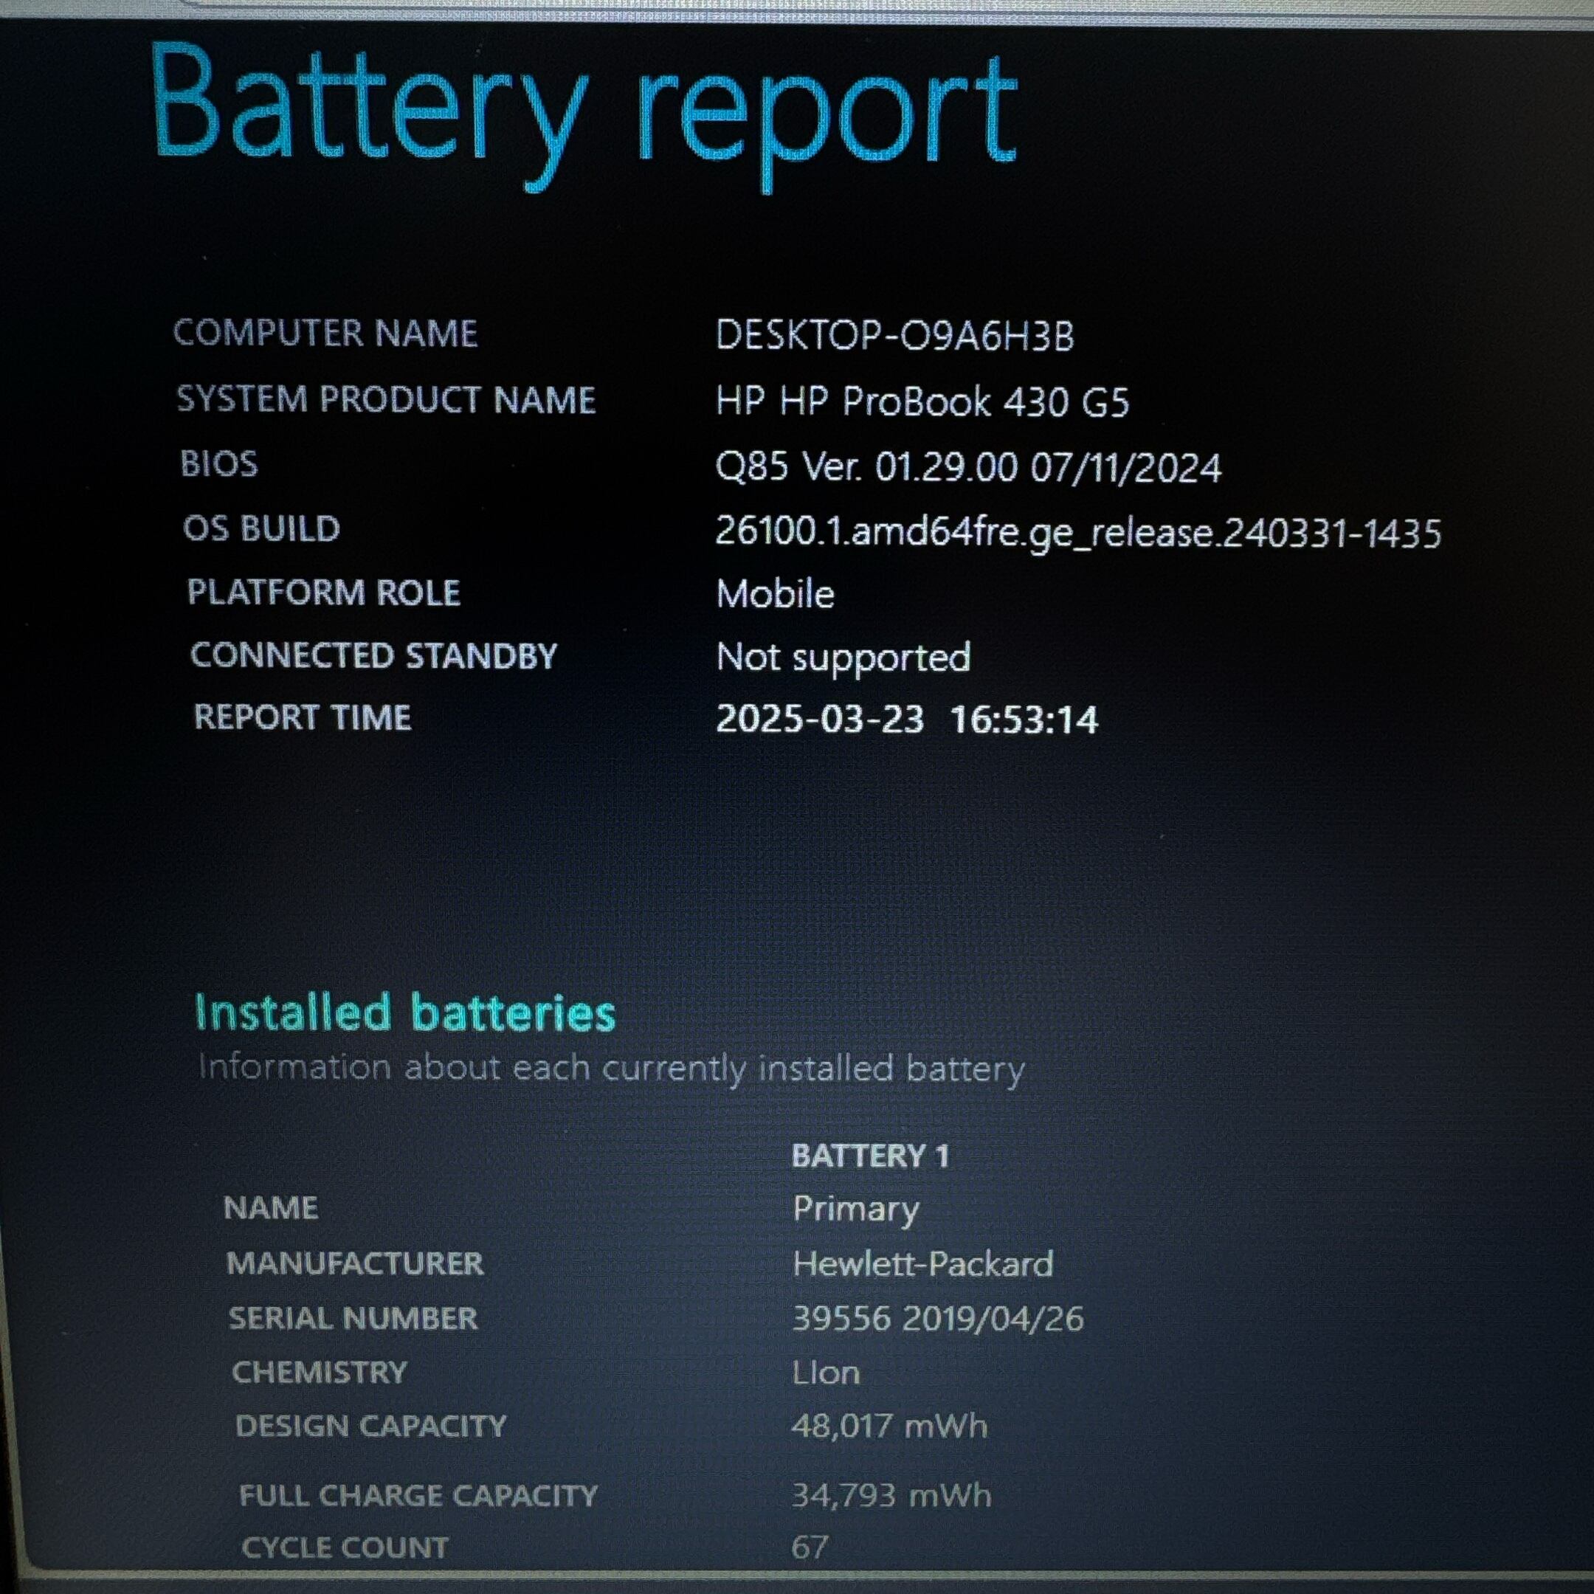Click the BIOS version value

point(967,468)
